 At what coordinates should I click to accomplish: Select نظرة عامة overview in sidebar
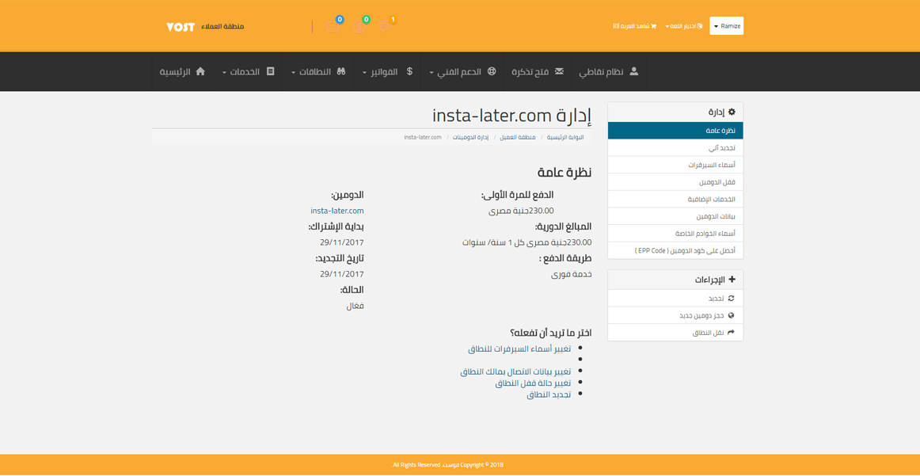(x=675, y=131)
